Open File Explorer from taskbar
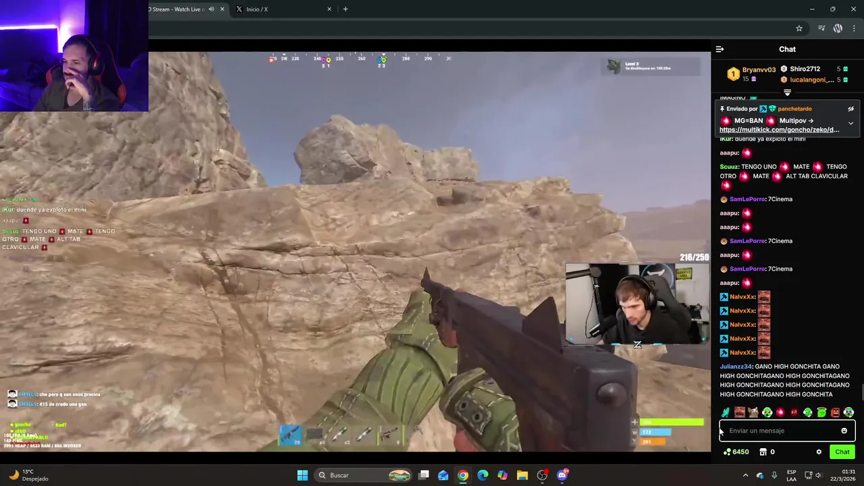 (x=522, y=475)
